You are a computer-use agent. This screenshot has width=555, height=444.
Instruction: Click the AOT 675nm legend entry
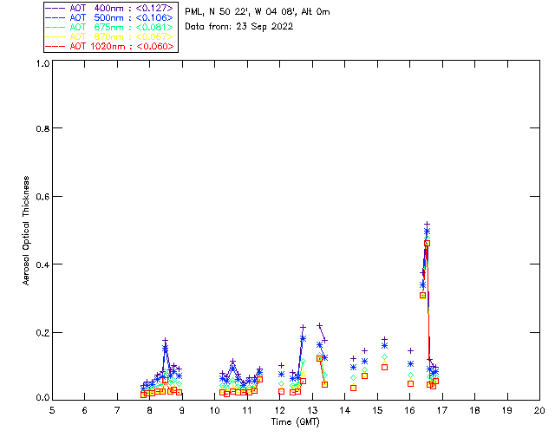point(109,27)
